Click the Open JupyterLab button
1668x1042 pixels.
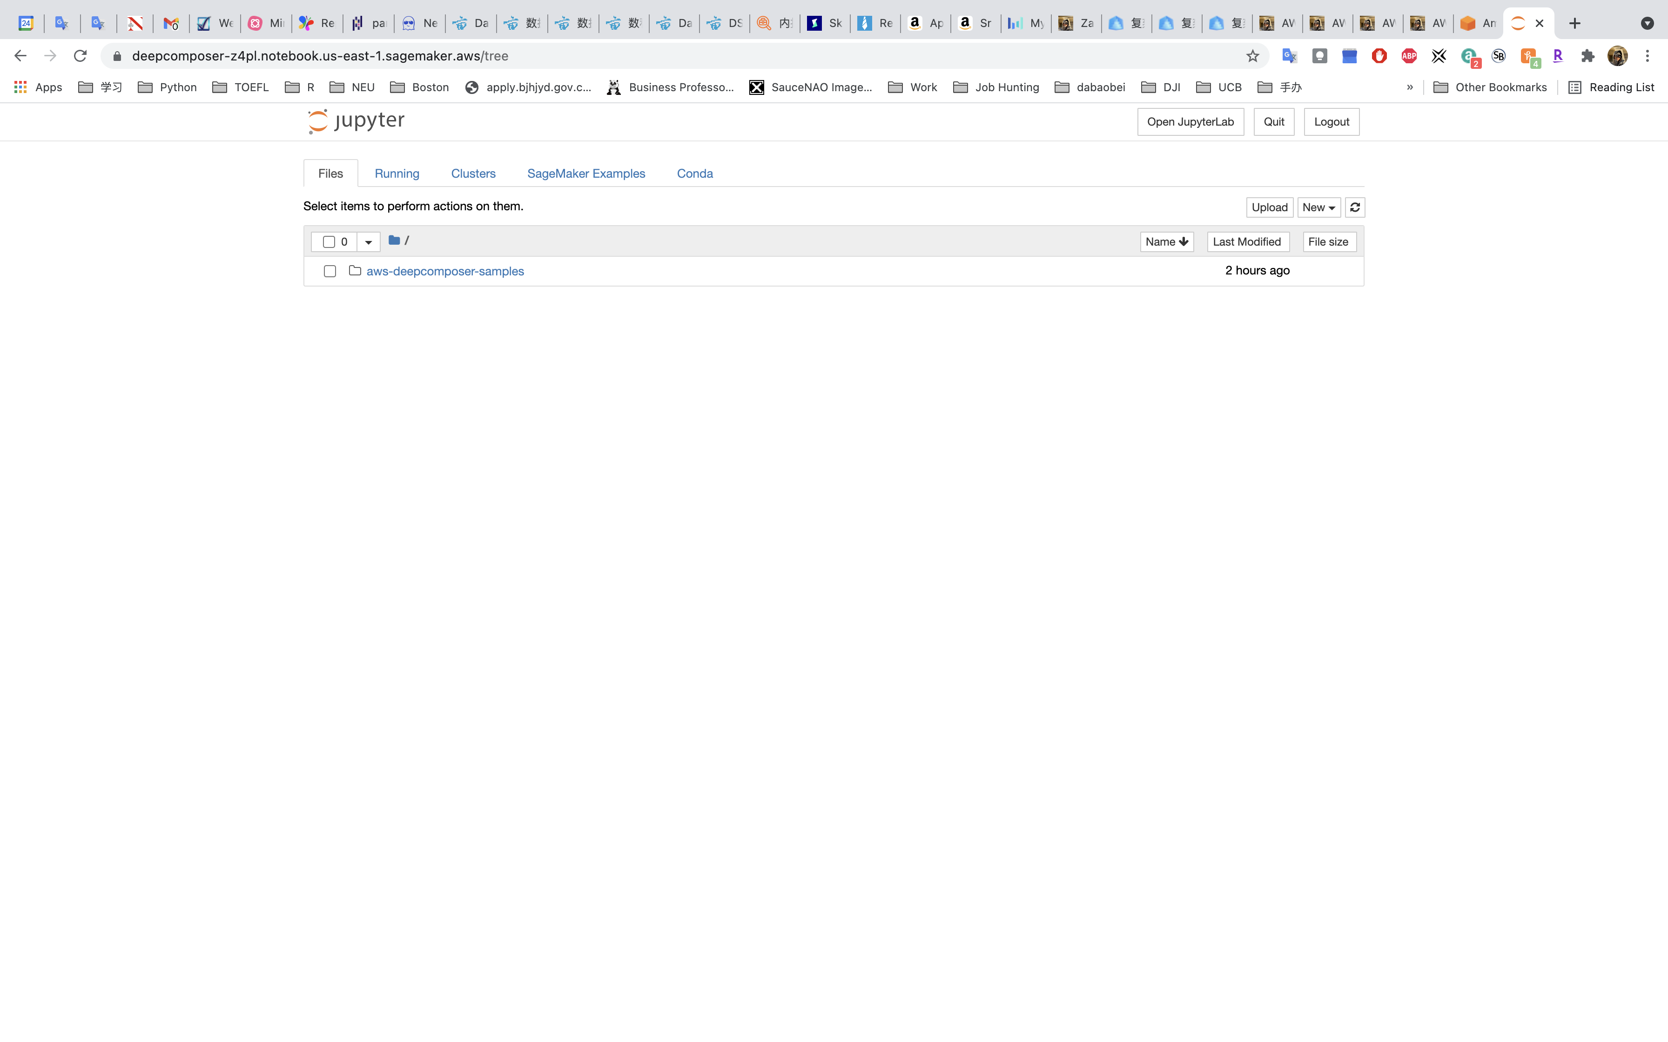coord(1190,122)
